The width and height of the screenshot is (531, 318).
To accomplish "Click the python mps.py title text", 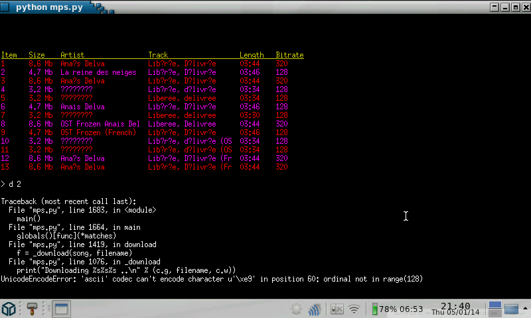I will click(x=49, y=7).
